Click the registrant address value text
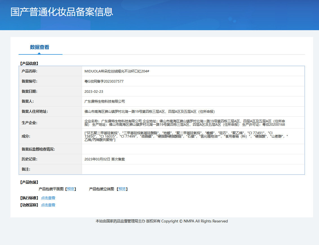The height and width of the screenshot is (245, 319). pos(150,112)
